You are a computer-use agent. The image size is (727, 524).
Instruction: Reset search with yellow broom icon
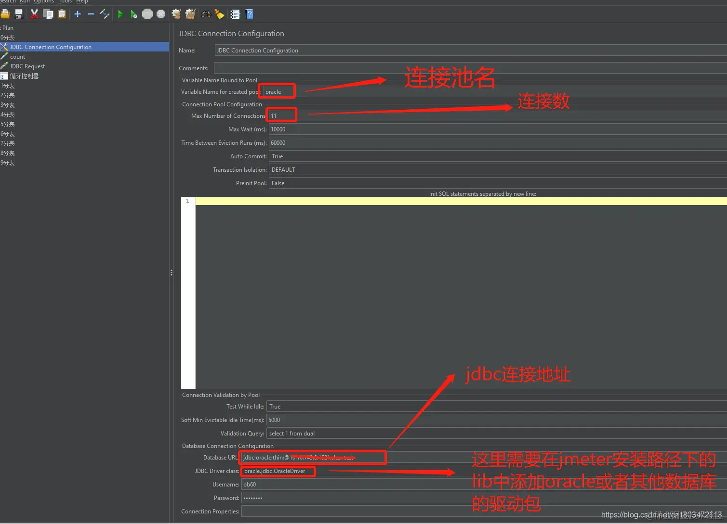click(x=220, y=14)
